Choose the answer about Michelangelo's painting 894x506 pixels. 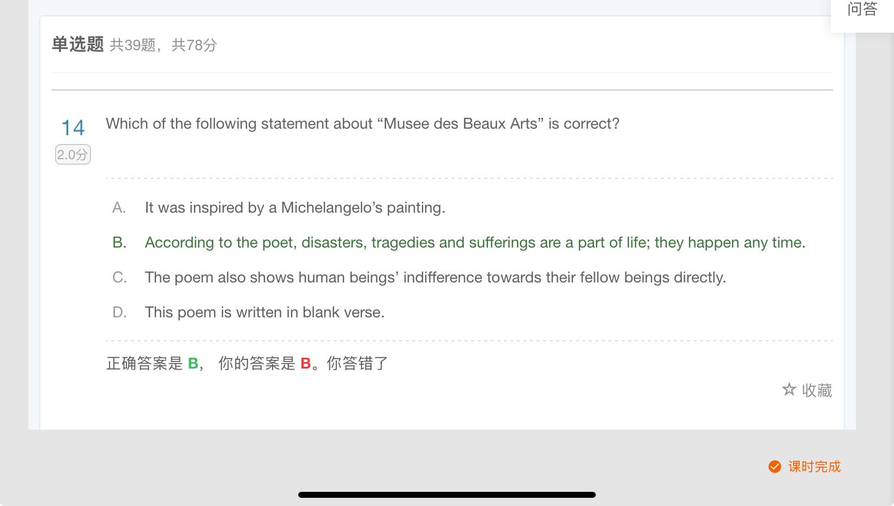coord(295,208)
